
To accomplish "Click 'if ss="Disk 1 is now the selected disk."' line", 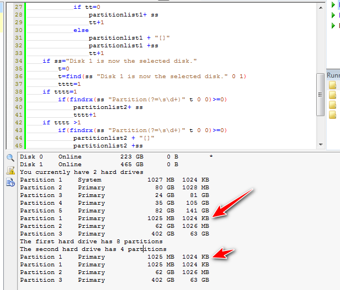I will [x=120, y=61].
